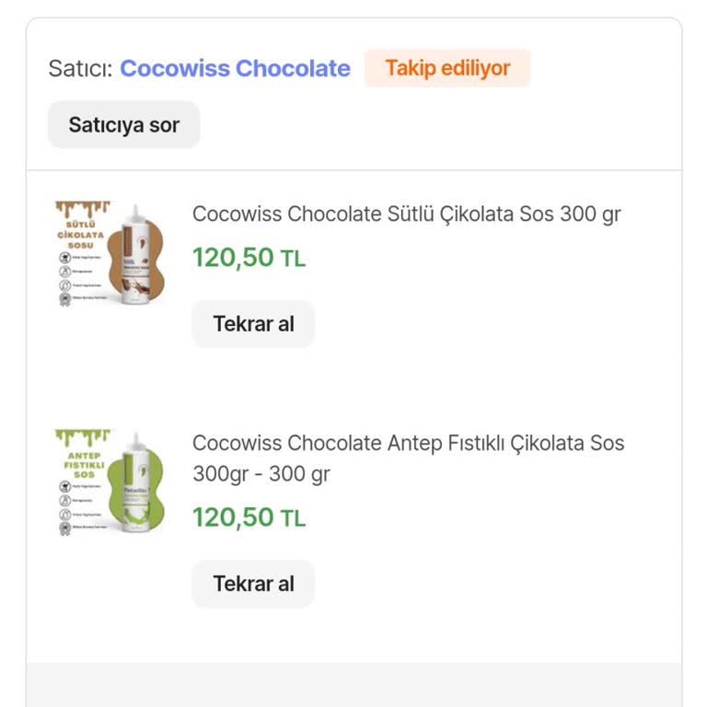
Task: Click the green pistachio drip graphic
Action: point(82,436)
